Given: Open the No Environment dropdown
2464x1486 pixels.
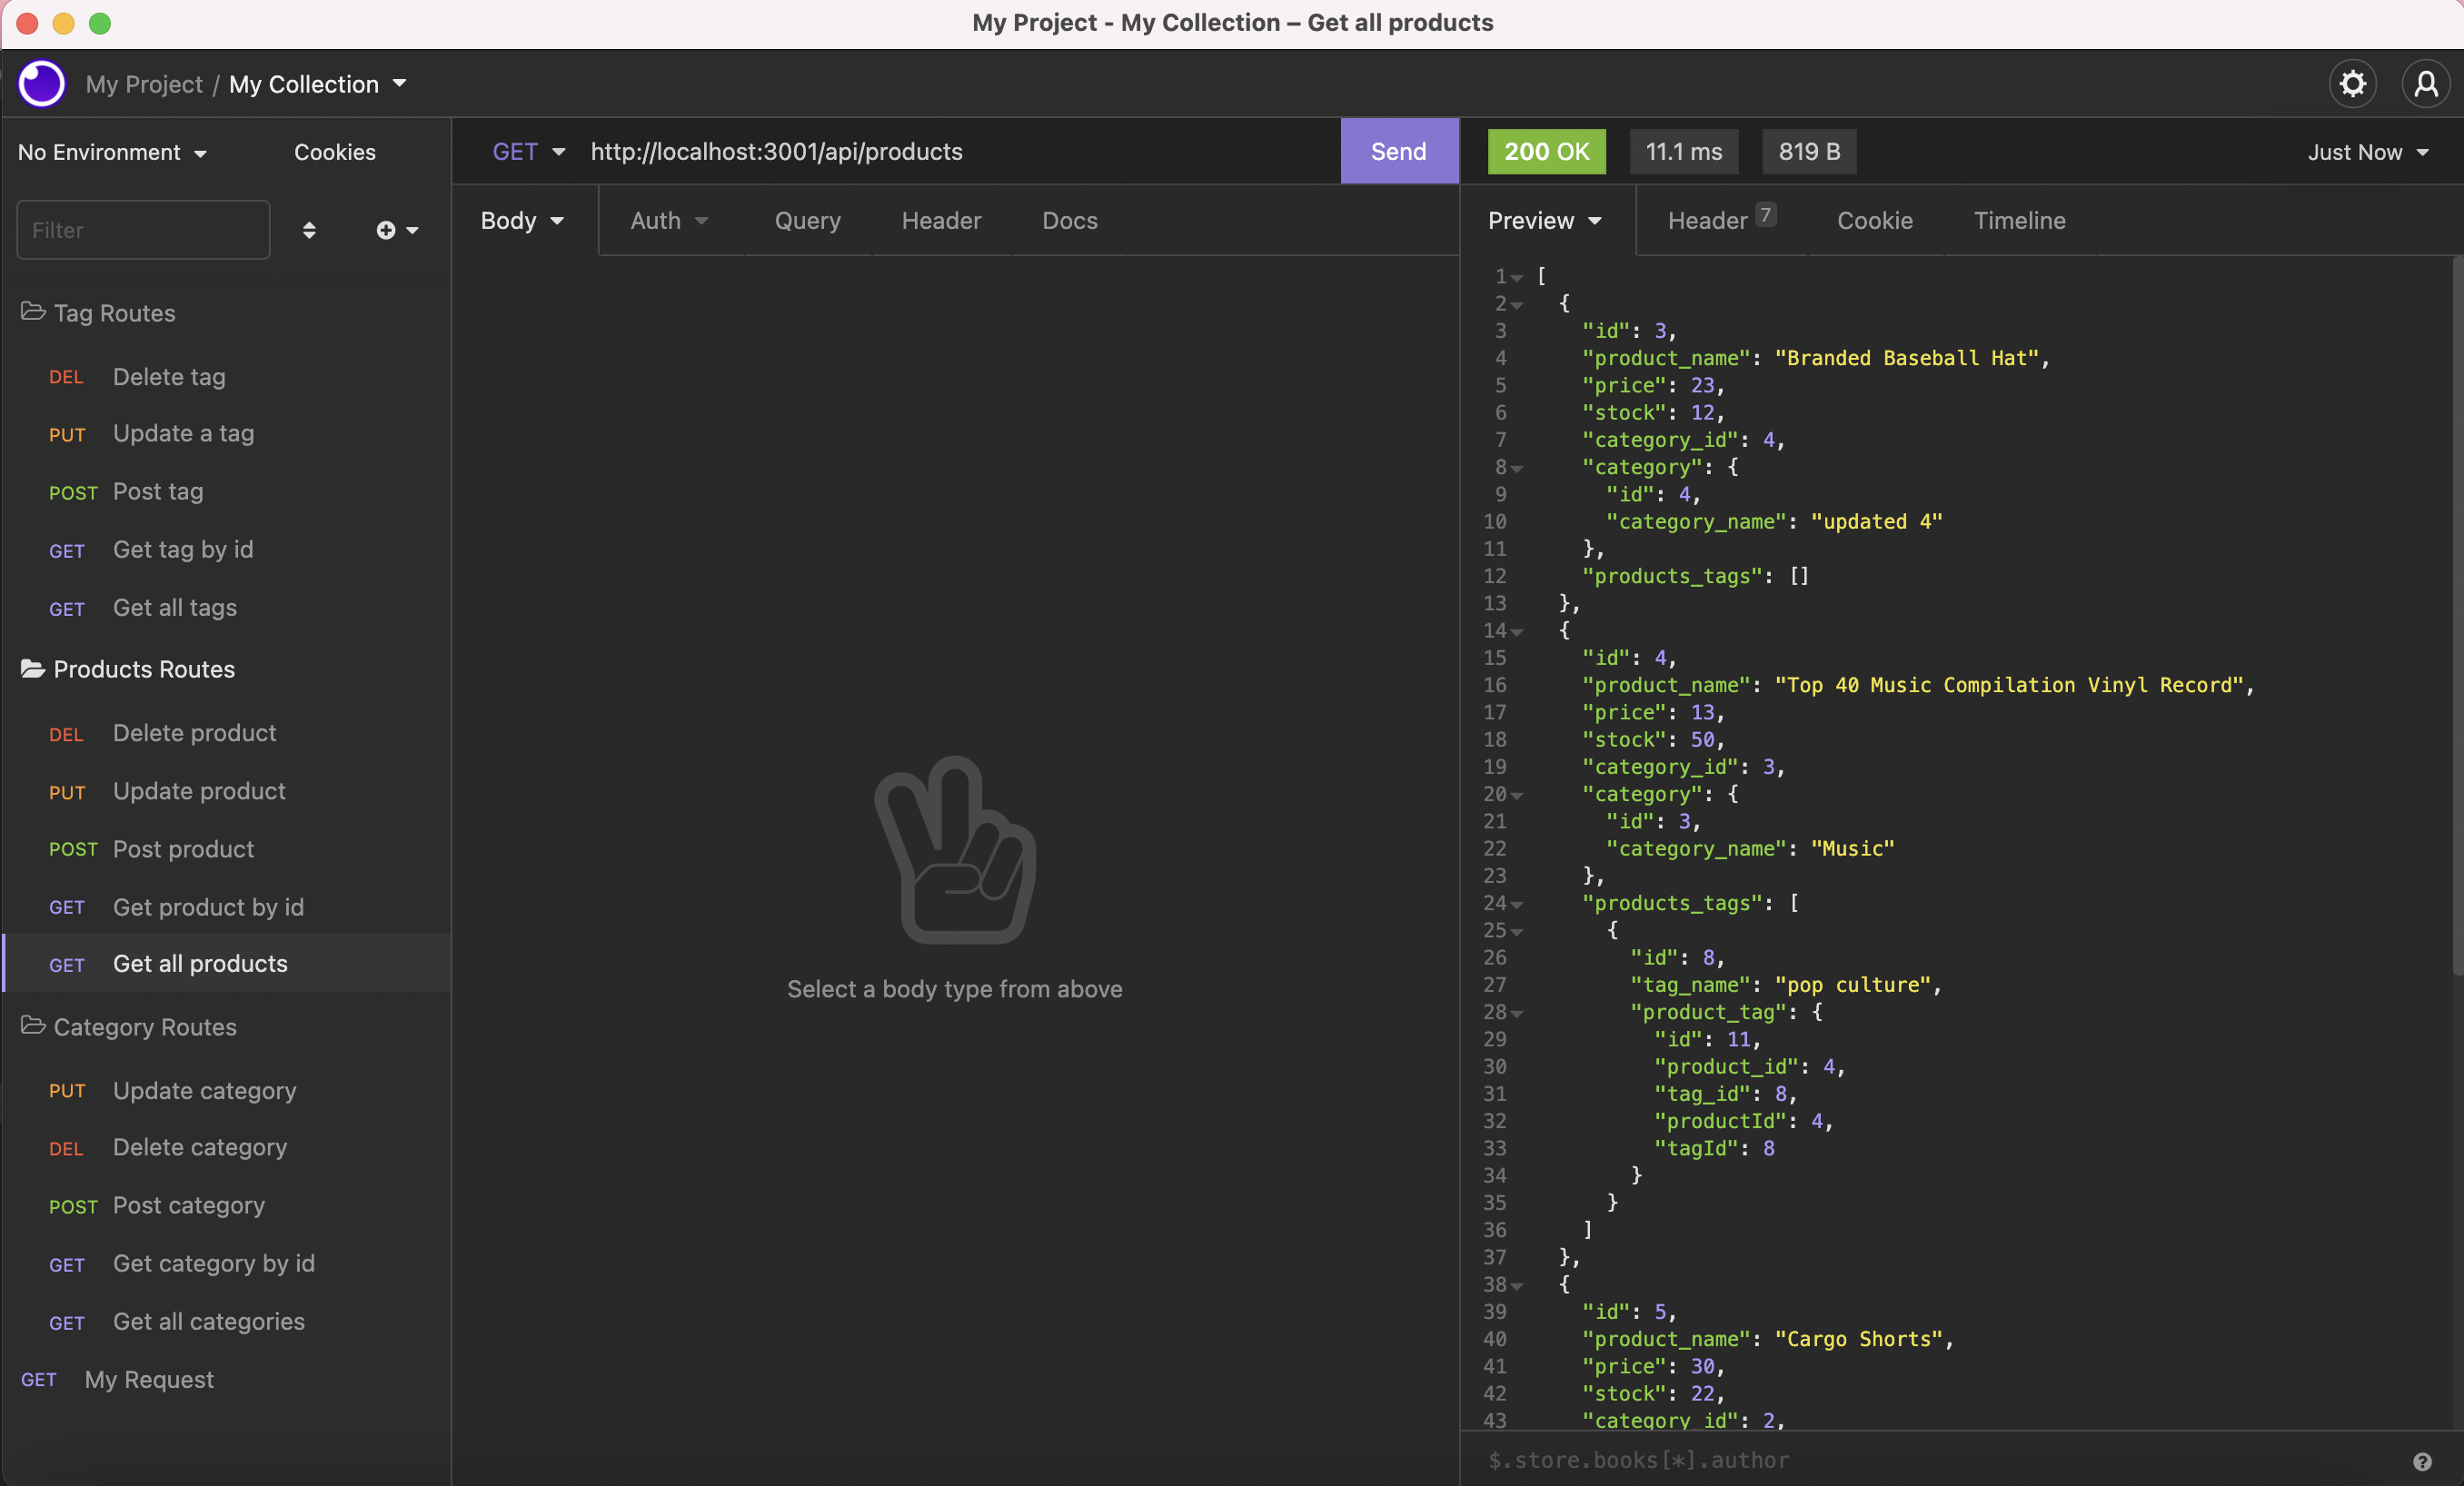Looking at the screenshot, I should 112,152.
